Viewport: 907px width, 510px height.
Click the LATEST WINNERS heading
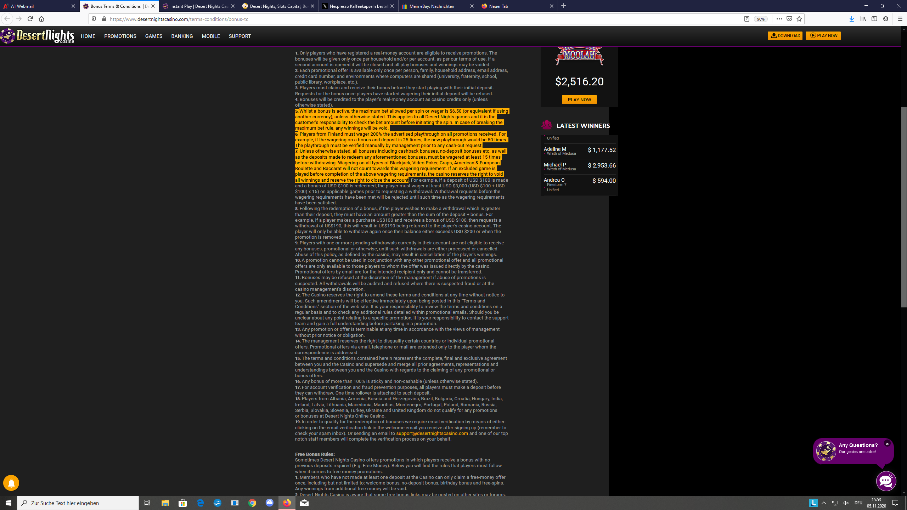pos(583,126)
